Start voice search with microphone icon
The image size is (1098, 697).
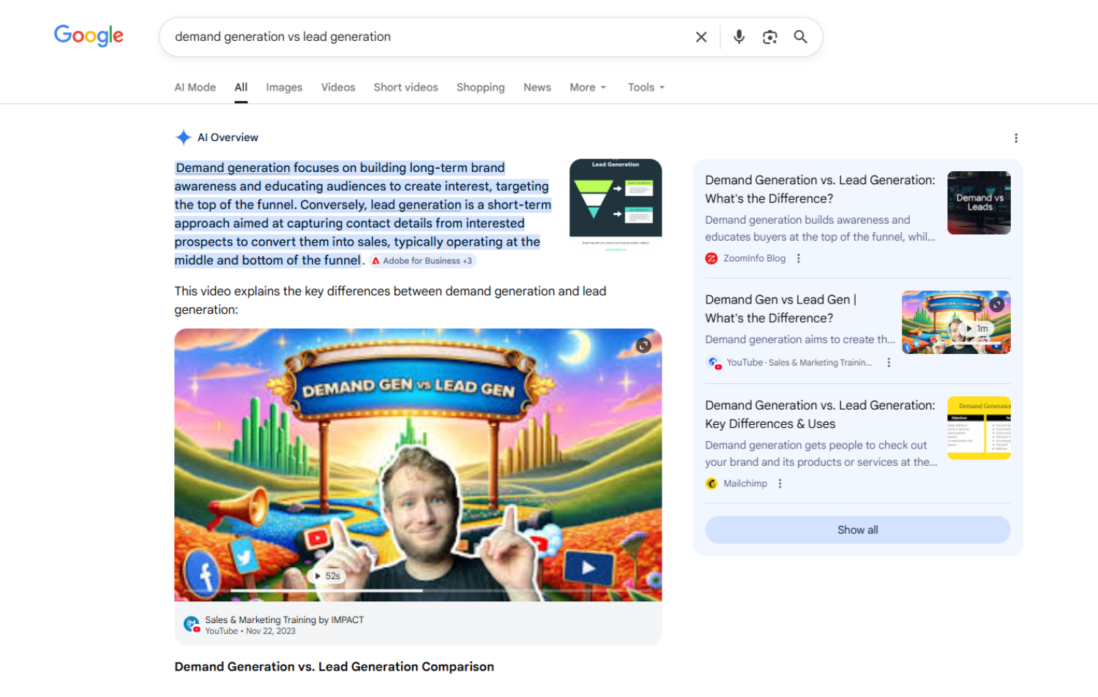coord(739,37)
